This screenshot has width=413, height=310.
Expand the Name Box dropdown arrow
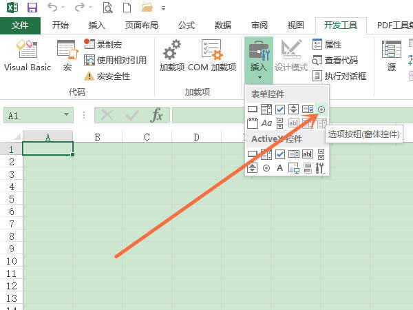tap(66, 114)
